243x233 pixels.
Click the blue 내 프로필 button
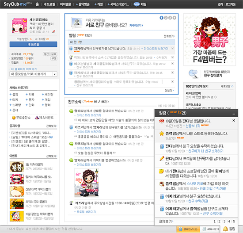click(33, 44)
